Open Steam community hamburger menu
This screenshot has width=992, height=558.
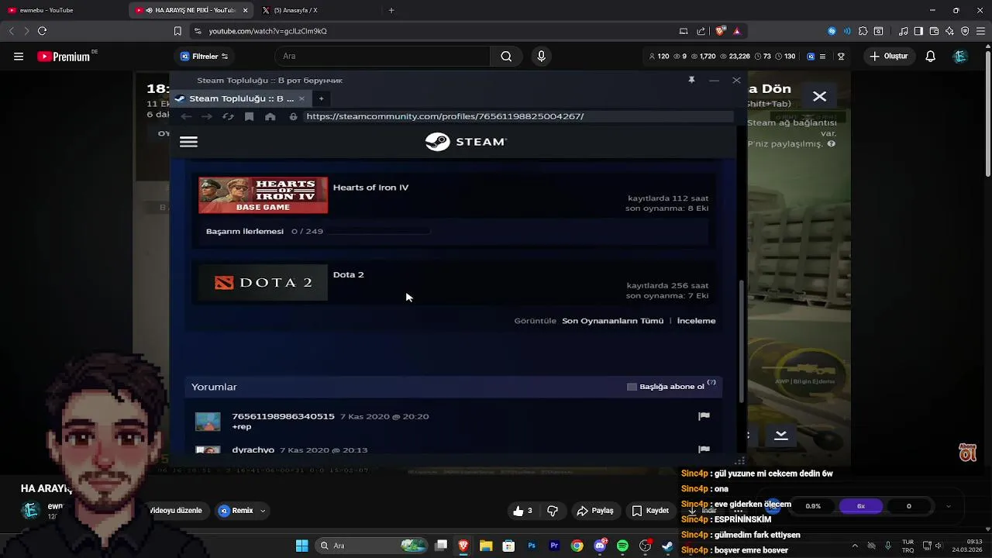point(188,142)
